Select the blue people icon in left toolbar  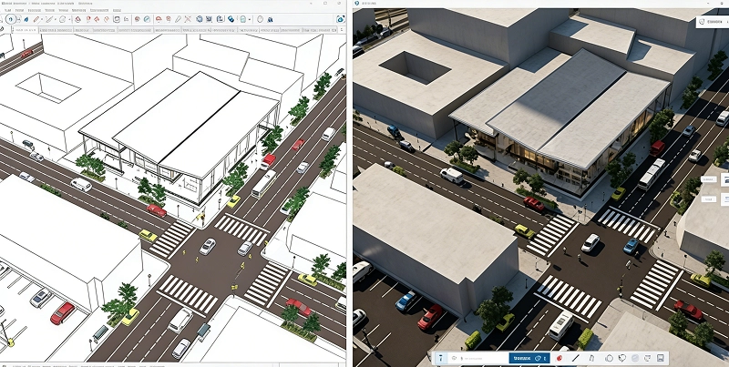coord(270,19)
